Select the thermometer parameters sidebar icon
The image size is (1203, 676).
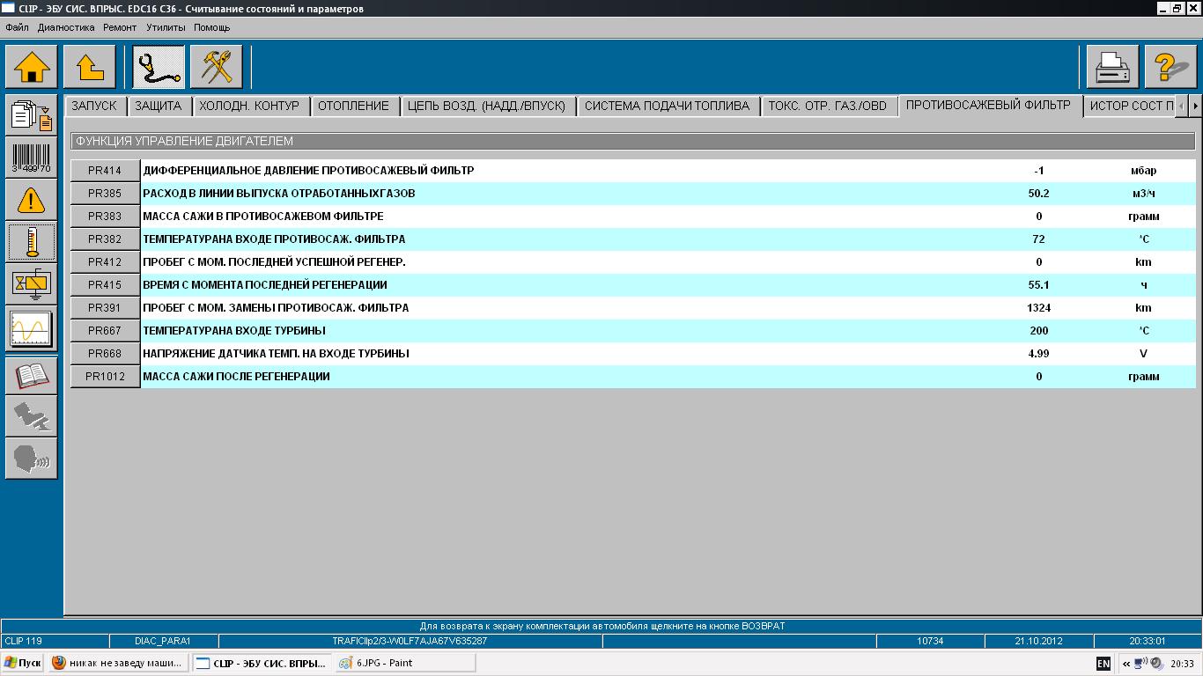[x=32, y=242]
